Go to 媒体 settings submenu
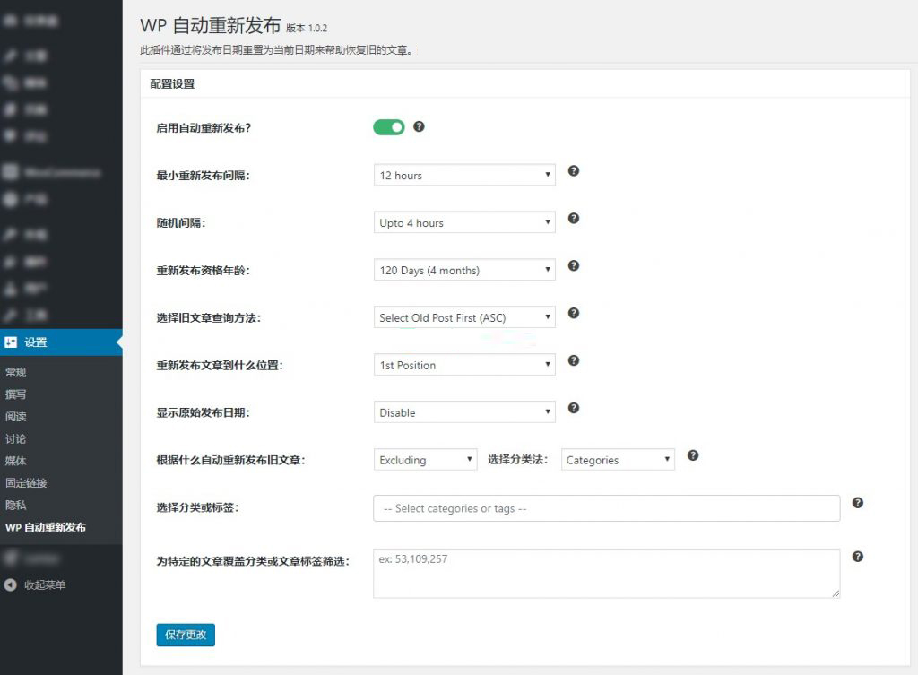The image size is (918, 675). pyautogui.click(x=16, y=462)
